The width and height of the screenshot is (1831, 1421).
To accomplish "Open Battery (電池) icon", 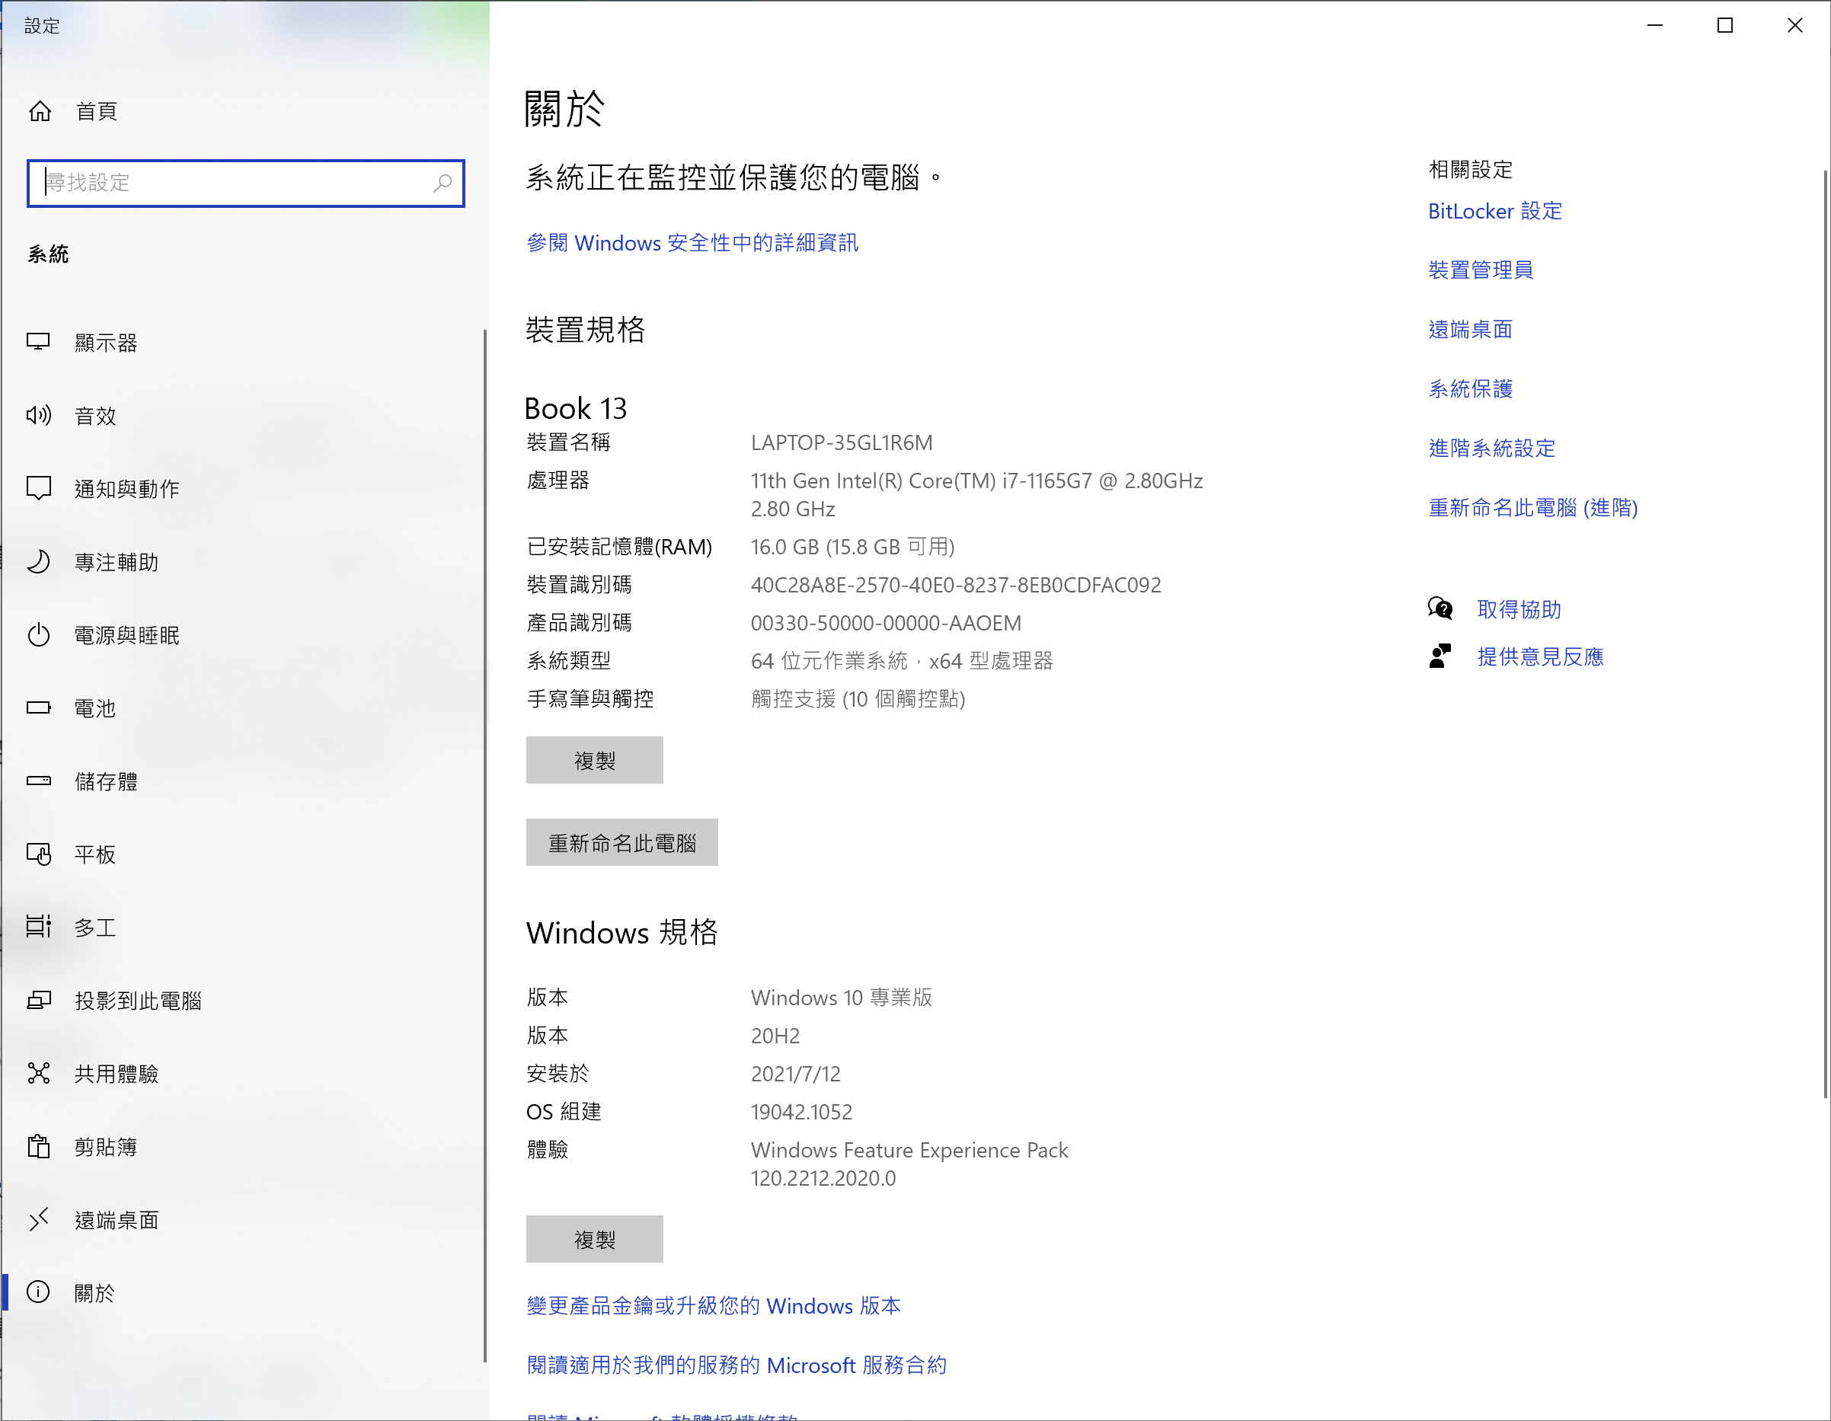I will [x=39, y=708].
